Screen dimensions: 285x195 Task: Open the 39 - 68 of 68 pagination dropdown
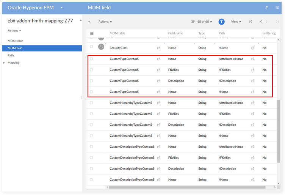pos(201,22)
